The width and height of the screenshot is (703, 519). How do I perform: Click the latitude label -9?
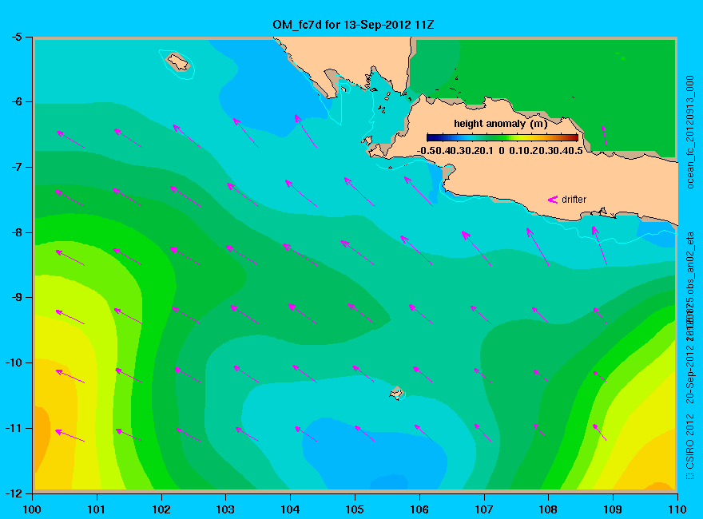click(16, 298)
